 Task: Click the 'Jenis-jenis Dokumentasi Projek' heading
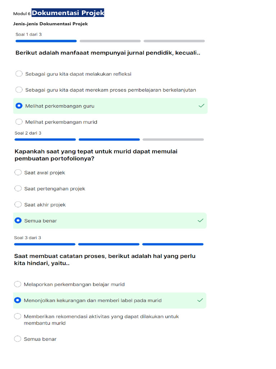point(50,24)
